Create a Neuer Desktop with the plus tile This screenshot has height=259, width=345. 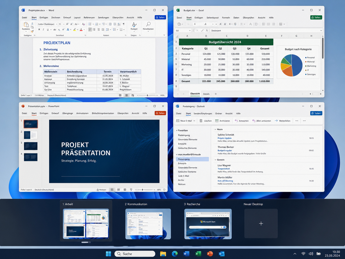coord(261,224)
